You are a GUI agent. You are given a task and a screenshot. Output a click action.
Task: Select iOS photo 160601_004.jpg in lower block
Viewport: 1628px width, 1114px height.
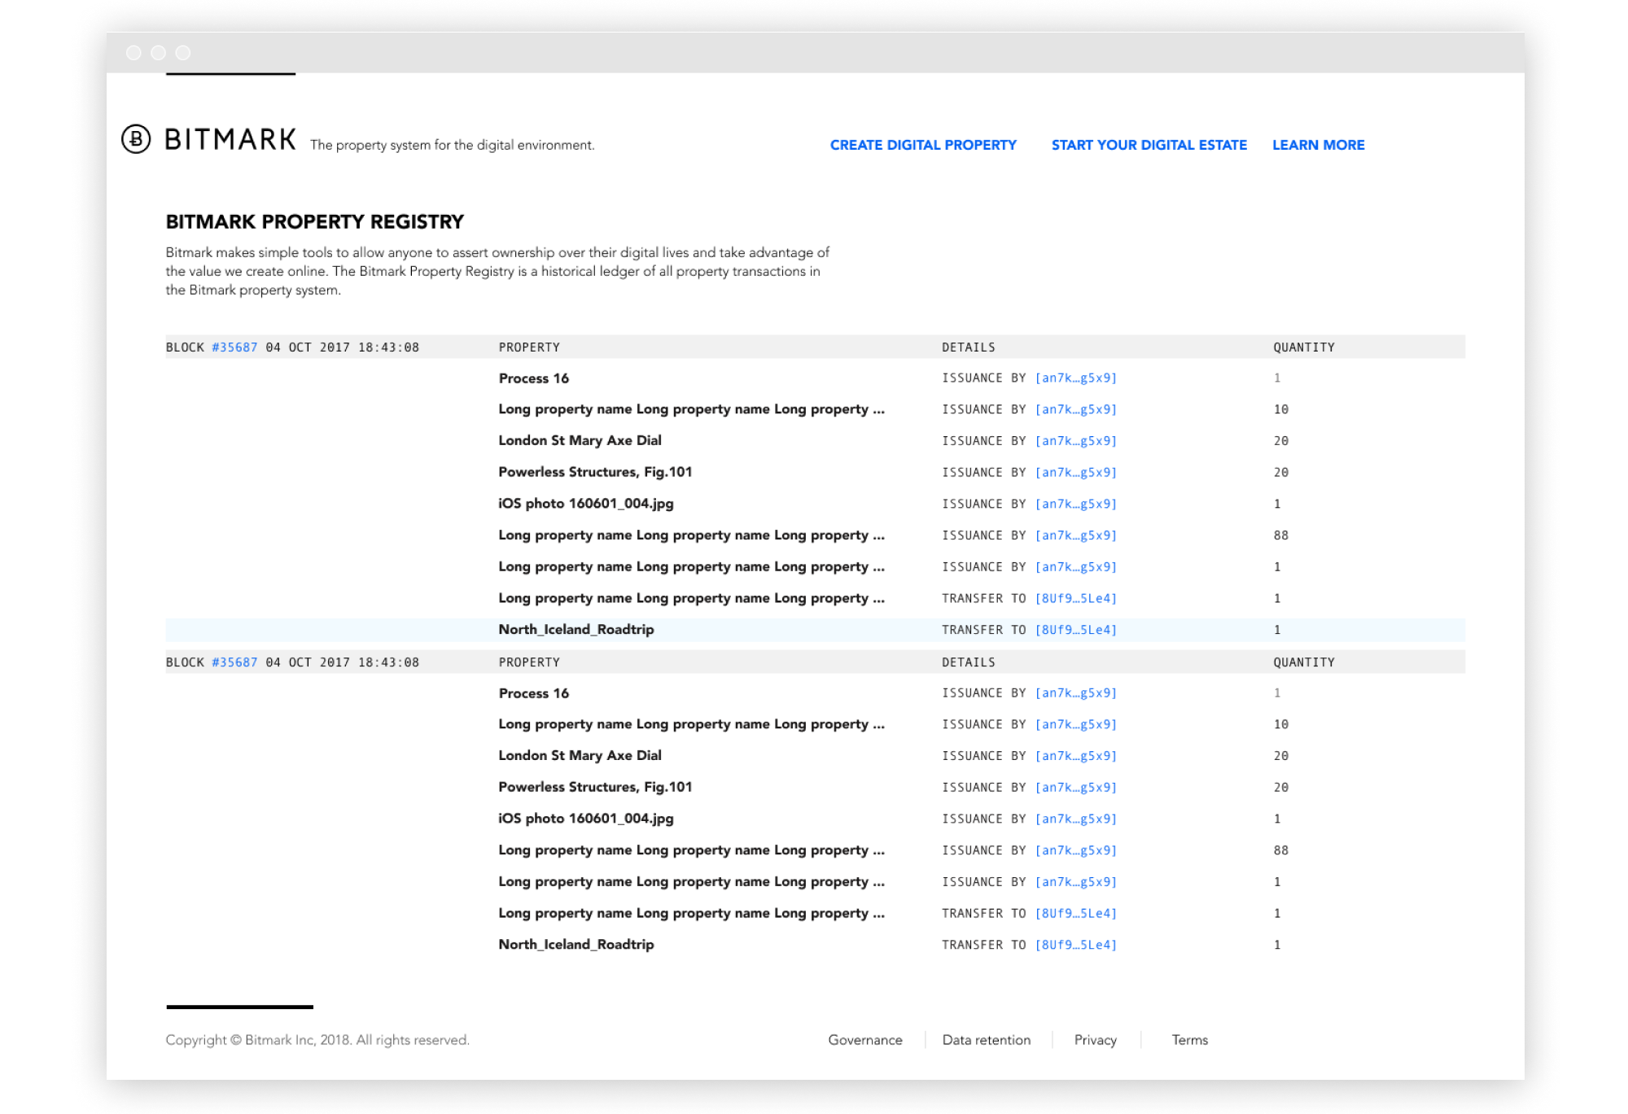click(x=586, y=819)
